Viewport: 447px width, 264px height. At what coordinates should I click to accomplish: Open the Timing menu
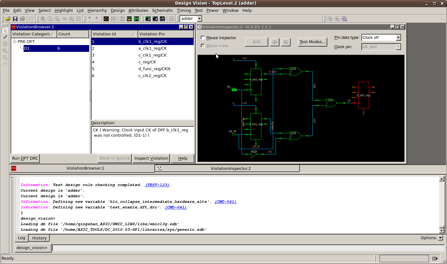coord(184,10)
